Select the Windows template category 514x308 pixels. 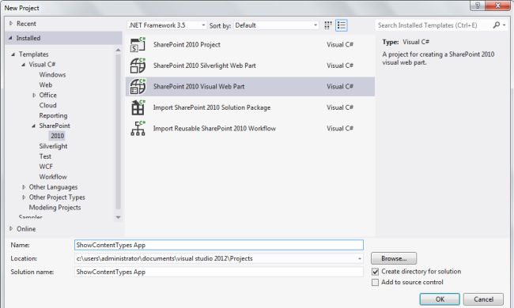pos(52,74)
